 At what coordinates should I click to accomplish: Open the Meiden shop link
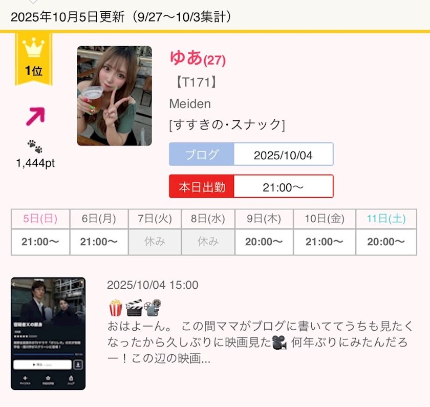pos(190,103)
